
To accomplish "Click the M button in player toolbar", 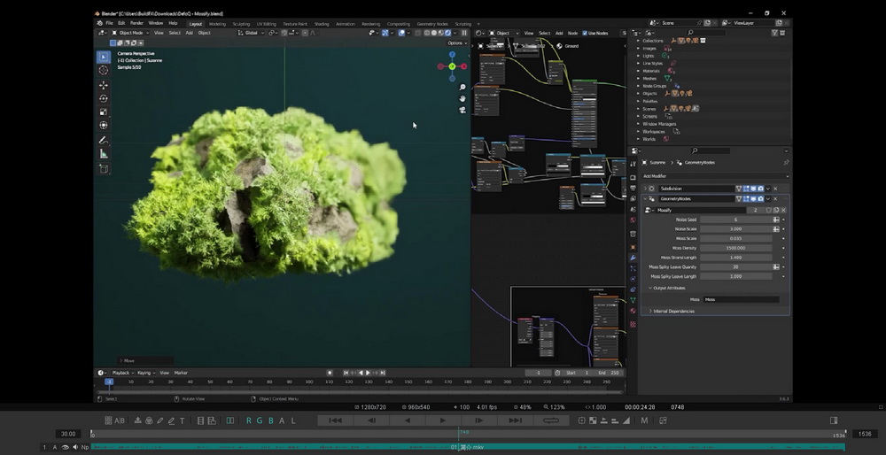I will pos(644,420).
